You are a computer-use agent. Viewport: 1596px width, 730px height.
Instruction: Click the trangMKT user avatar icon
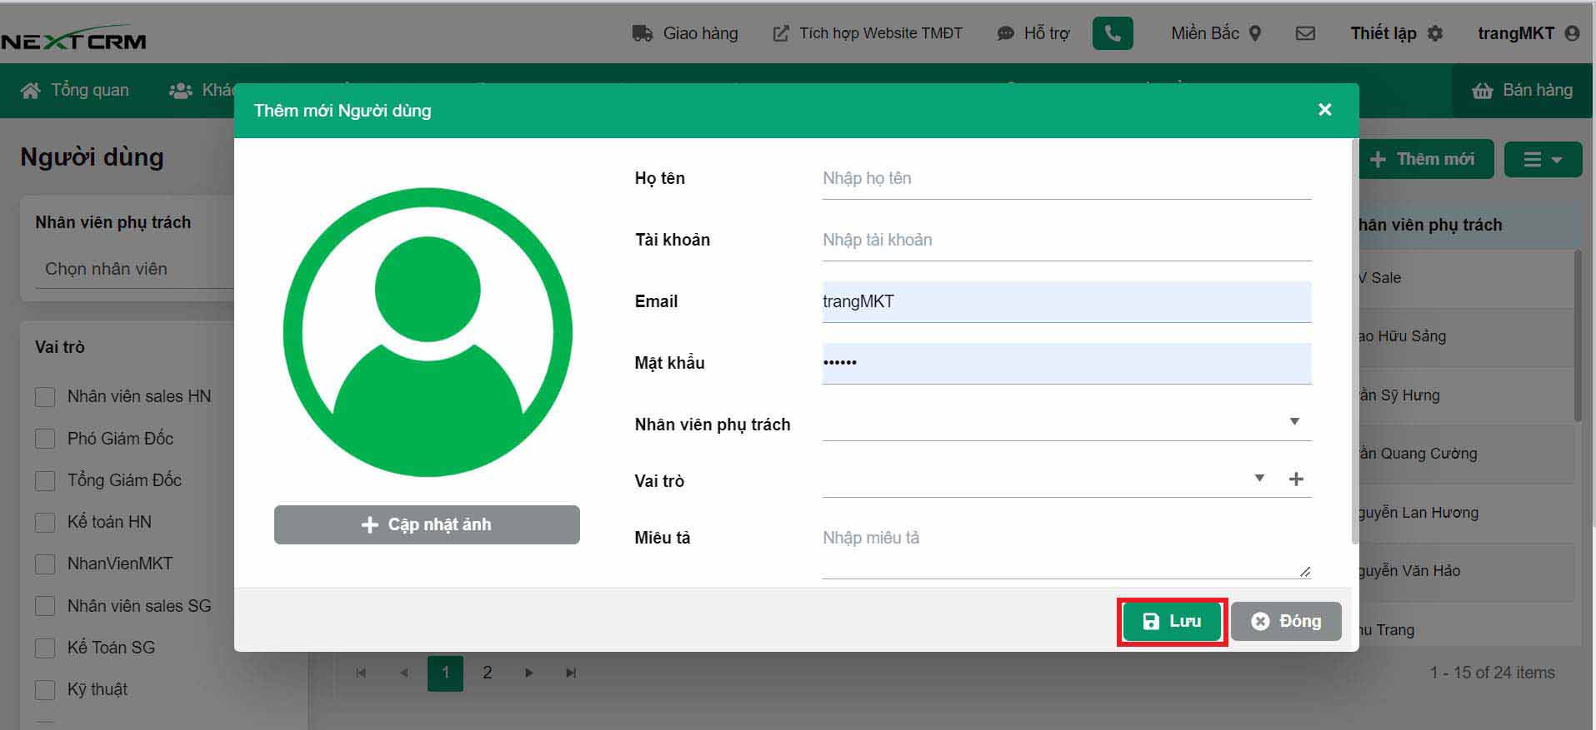(1572, 33)
